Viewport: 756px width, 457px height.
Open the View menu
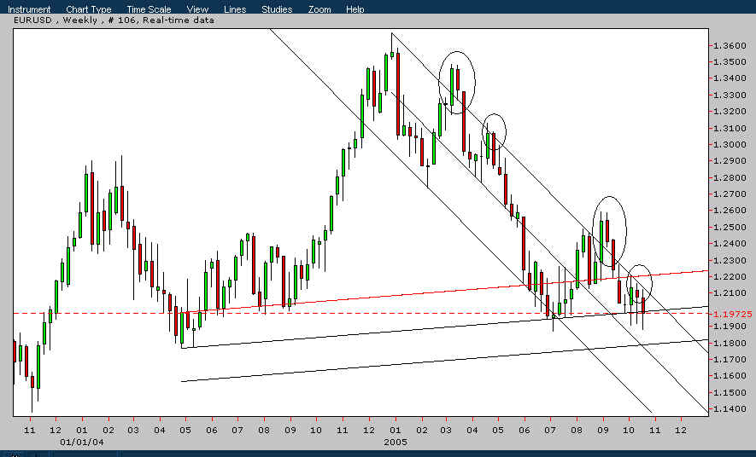tap(197, 9)
